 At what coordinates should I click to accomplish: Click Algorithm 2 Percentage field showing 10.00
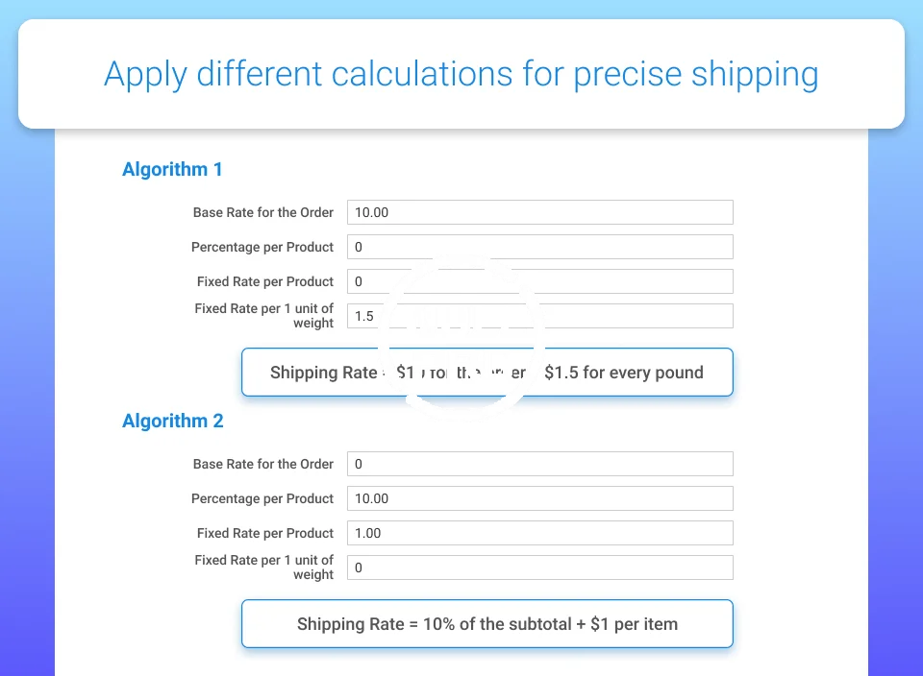[539, 498]
